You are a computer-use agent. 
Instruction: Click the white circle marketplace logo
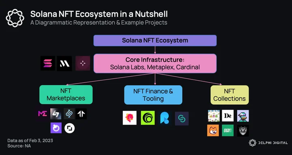point(70,128)
